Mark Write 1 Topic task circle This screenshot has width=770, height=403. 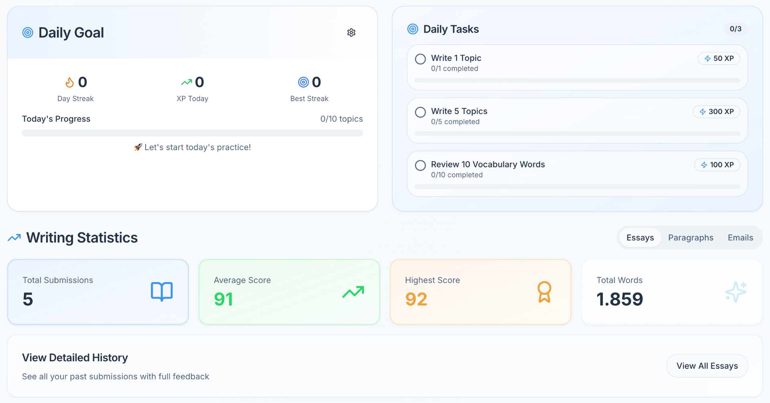point(420,59)
